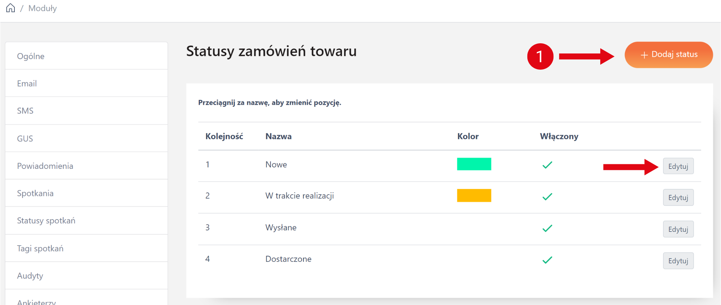Click the home icon in breadcrumb
Image resolution: width=721 pixels, height=305 pixels.
point(11,8)
